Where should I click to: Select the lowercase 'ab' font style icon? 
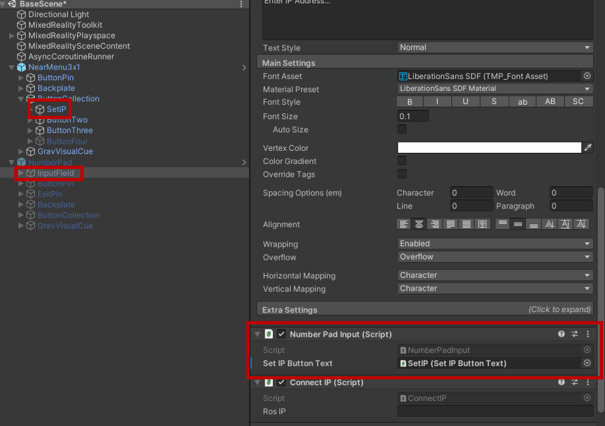coord(522,101)
